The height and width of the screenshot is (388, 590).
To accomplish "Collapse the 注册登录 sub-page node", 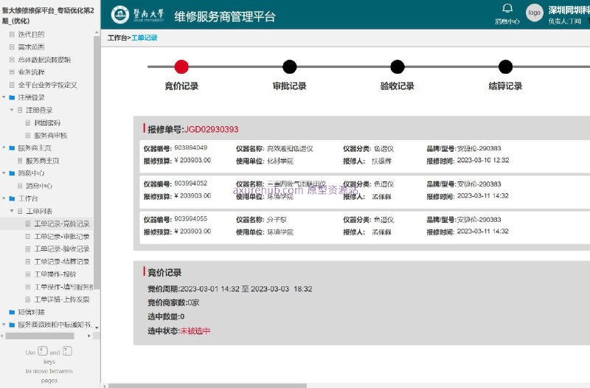I will coord(12,110).
